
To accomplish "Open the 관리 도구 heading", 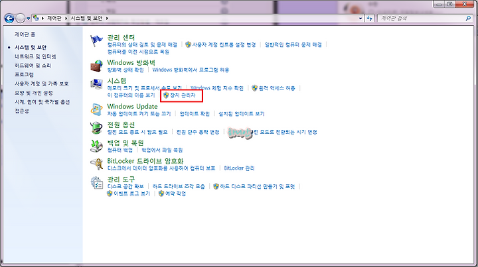I will pos(121,180).
